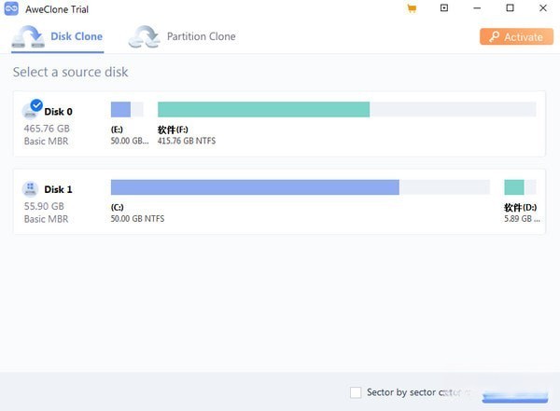This screenshot has height=411, width=560.
Task: Enable the Sector by sector checkbox
Action: coord(356,392)
